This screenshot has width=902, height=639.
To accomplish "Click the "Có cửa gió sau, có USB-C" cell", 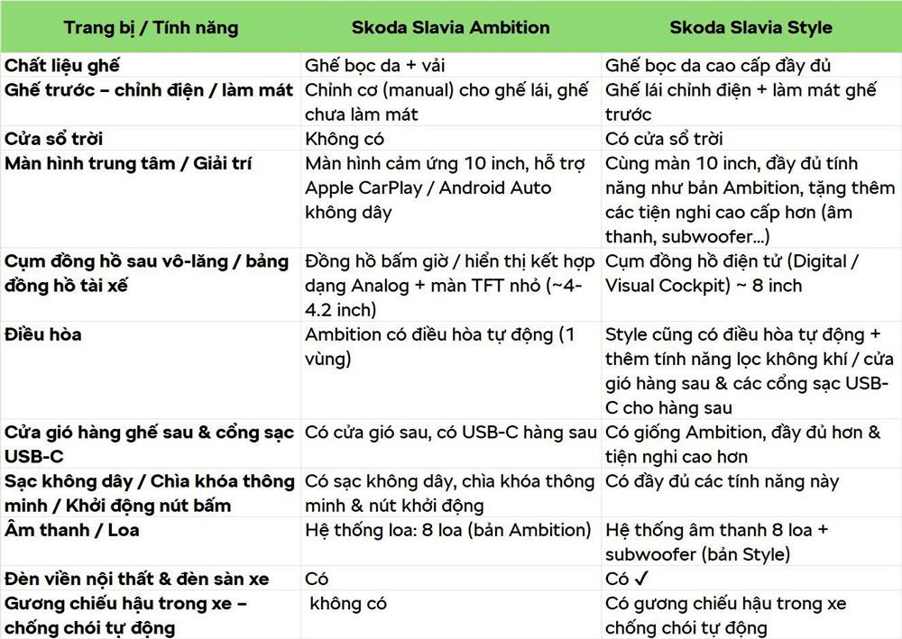I will [x=451, y=433].
